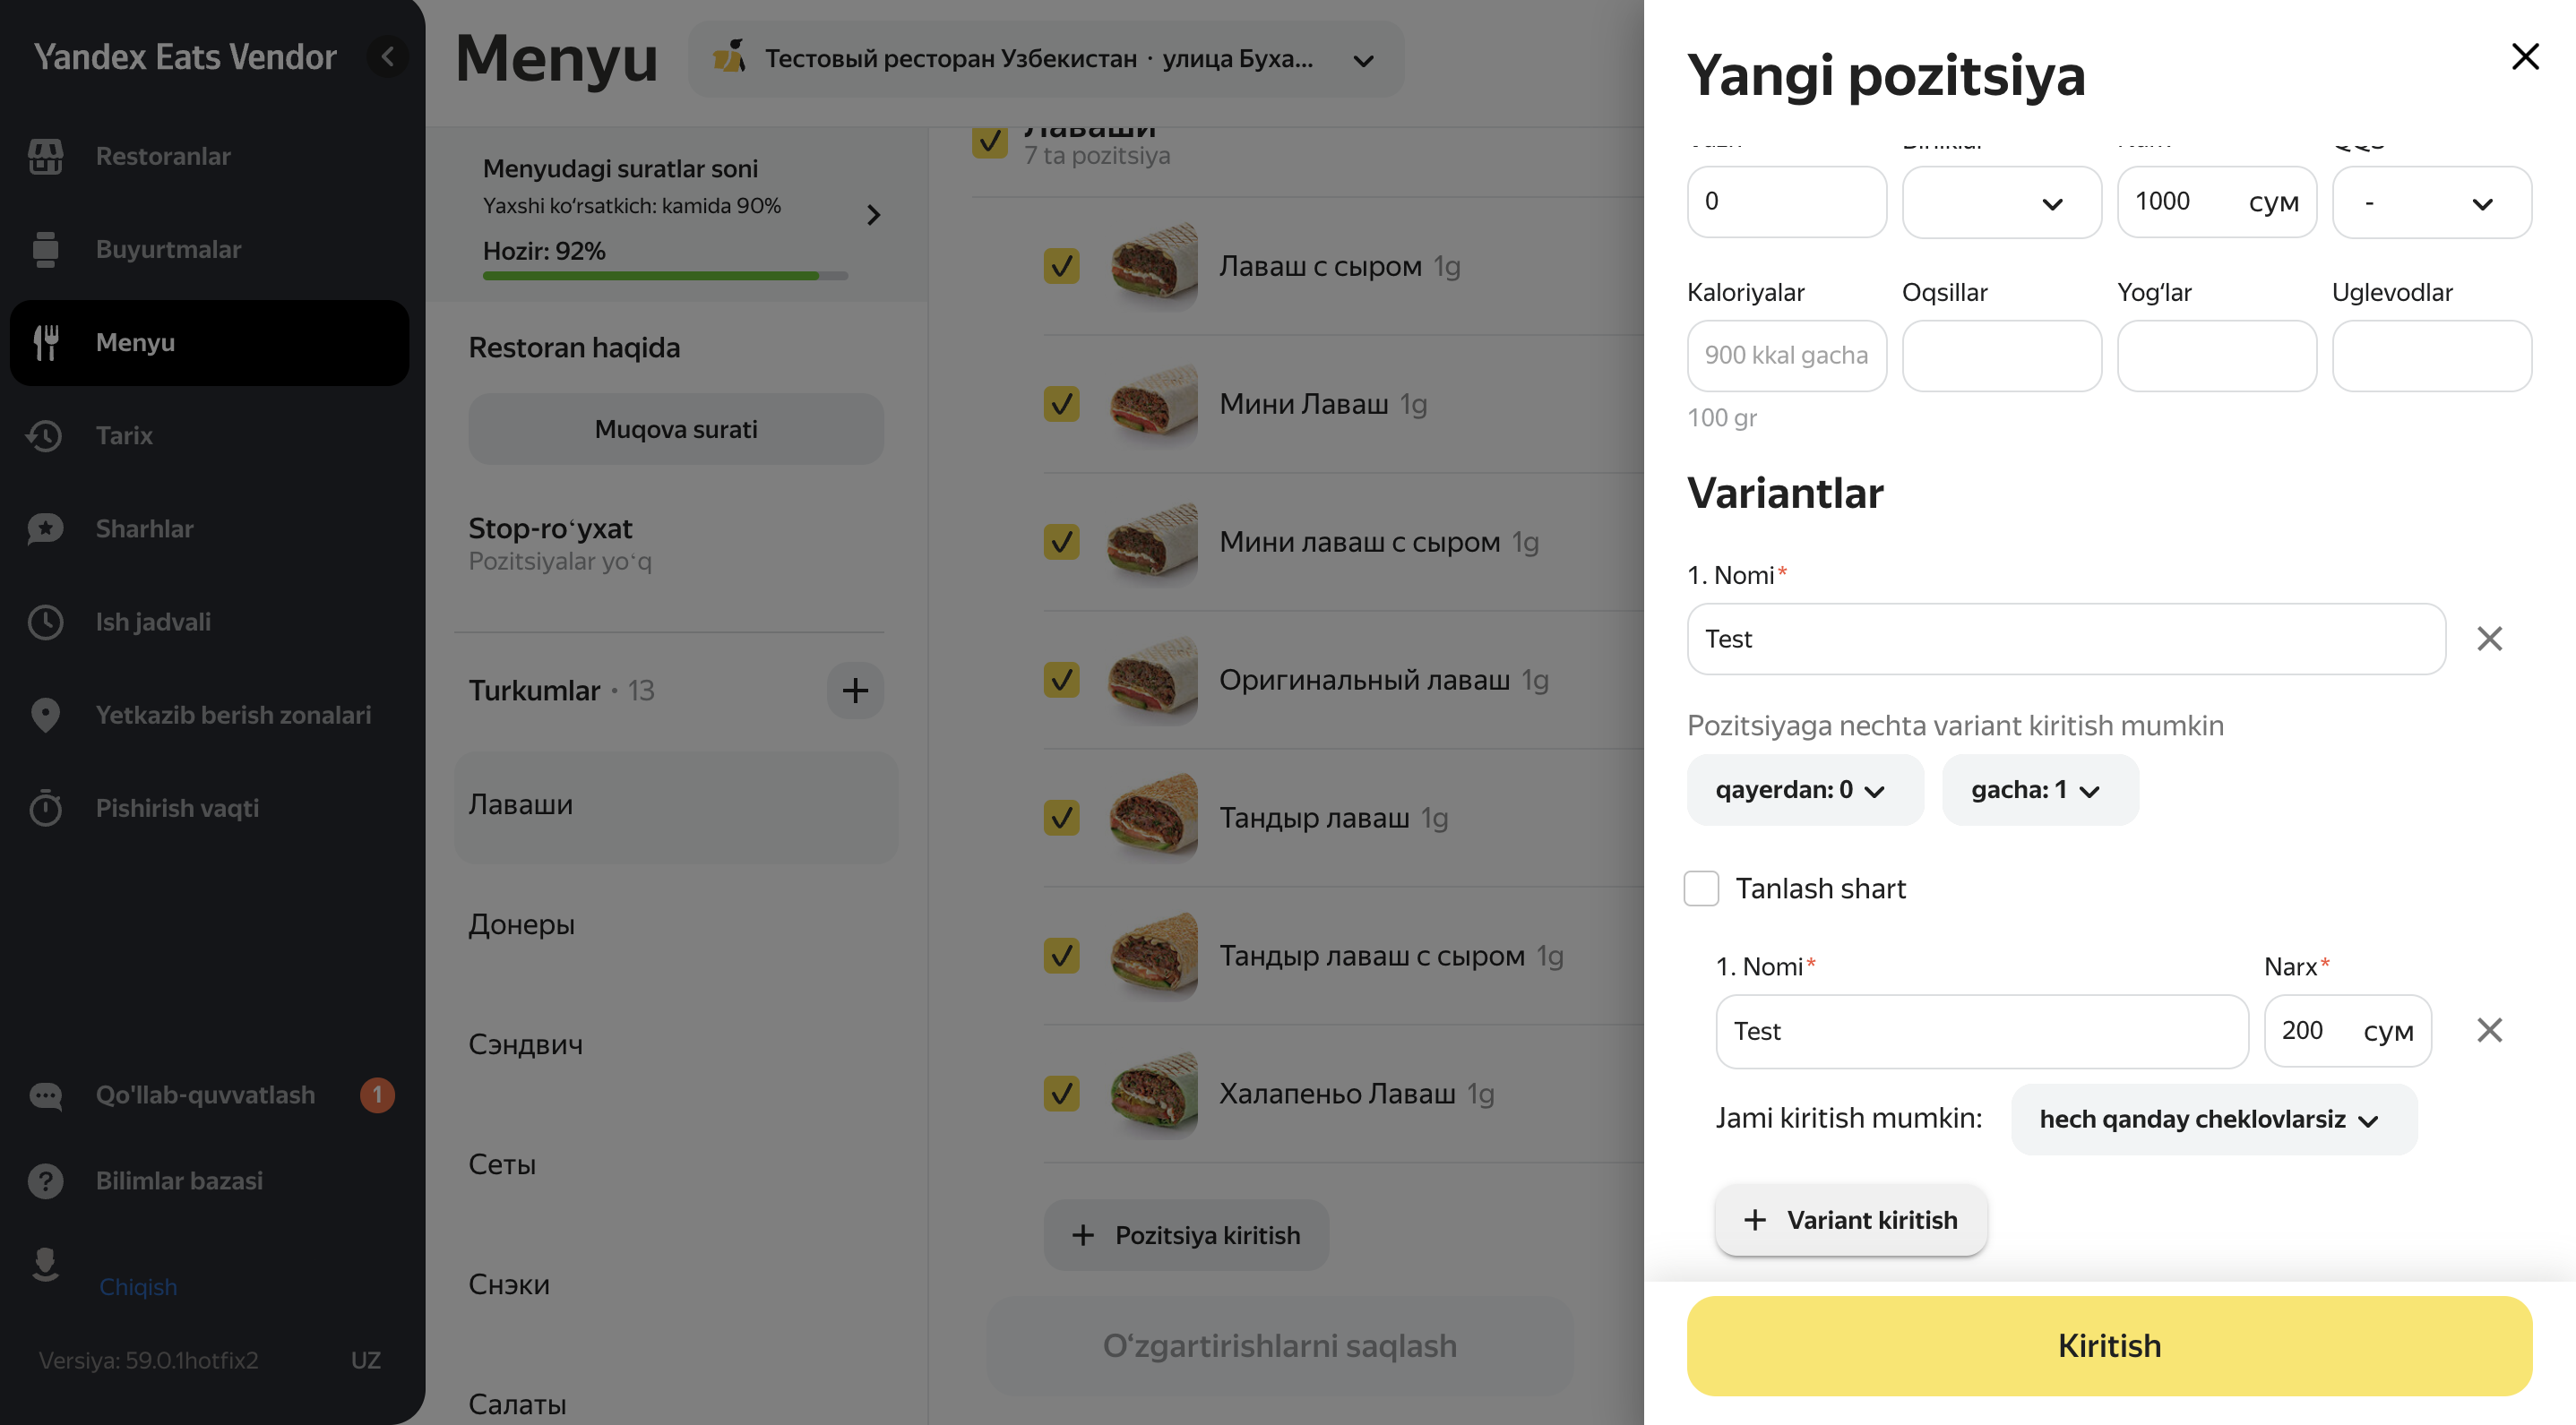Click the Buyurtmalar orders icon

(45, 249)
